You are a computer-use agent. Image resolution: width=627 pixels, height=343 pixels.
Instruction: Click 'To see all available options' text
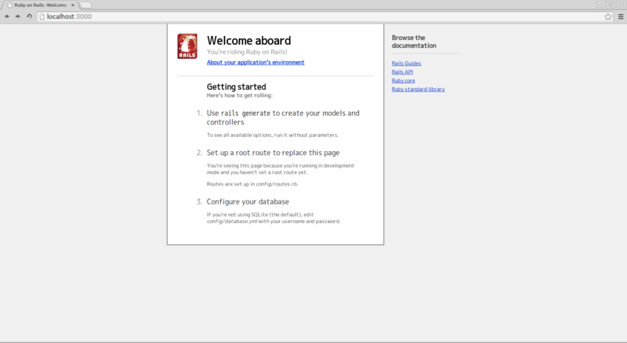point(273,135)
